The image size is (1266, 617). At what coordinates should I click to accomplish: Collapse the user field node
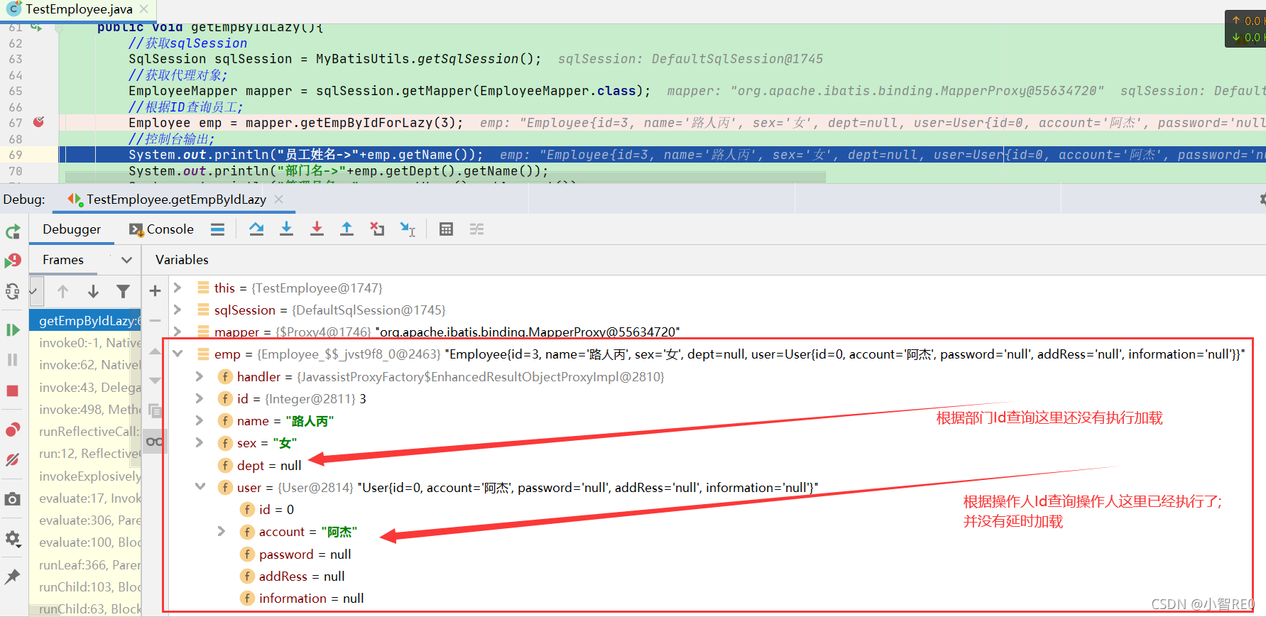tap(200, 487)
